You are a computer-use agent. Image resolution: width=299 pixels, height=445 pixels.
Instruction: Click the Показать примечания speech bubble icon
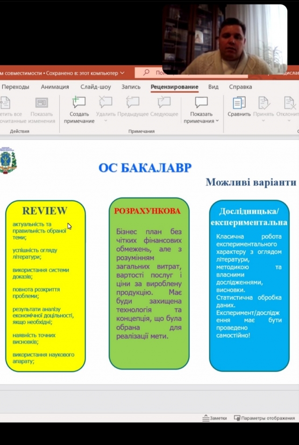[201, 102]
